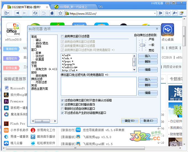Click the undo closed tab icon
This screenshot has width=188, height=152.
click(x=44, y=13)
